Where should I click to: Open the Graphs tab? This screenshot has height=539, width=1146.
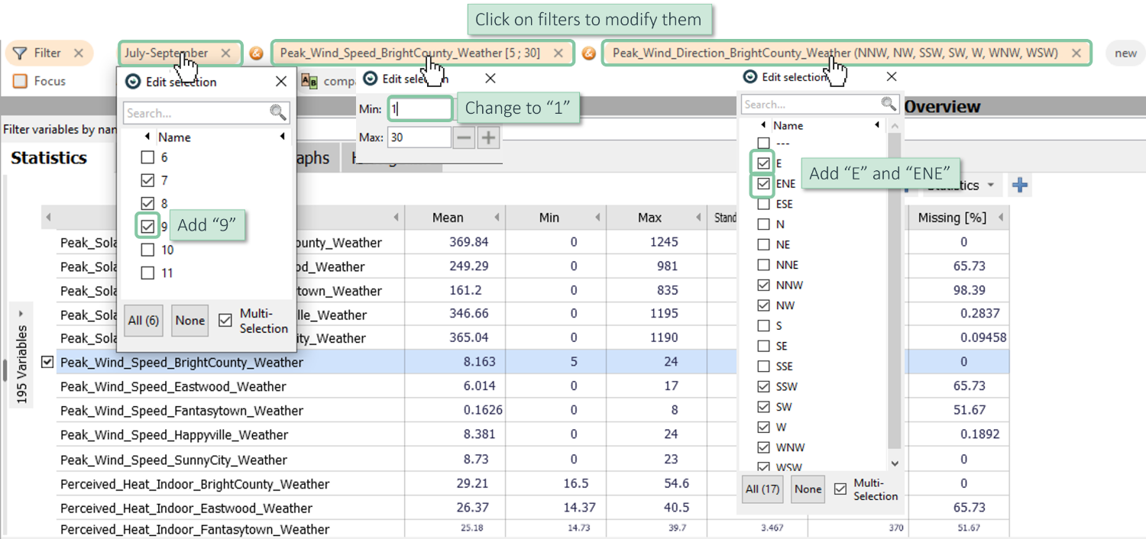coord(313,158)
